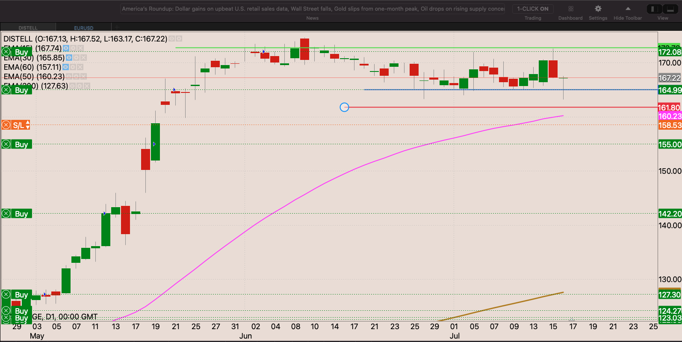Image resolution: width=682 pixels, height=342 pixels.
Task: Cancel the S/L order at 158.53
Action: 6,125
